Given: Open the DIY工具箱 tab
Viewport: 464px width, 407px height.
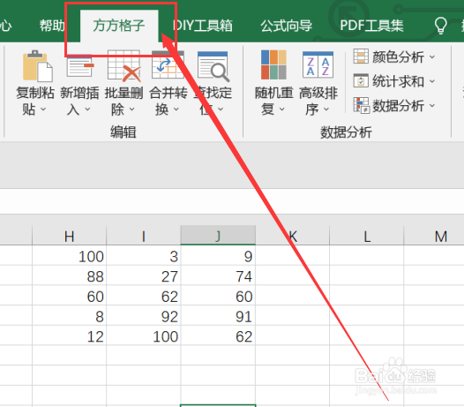Looking at the screenshot, I should 203,26.
